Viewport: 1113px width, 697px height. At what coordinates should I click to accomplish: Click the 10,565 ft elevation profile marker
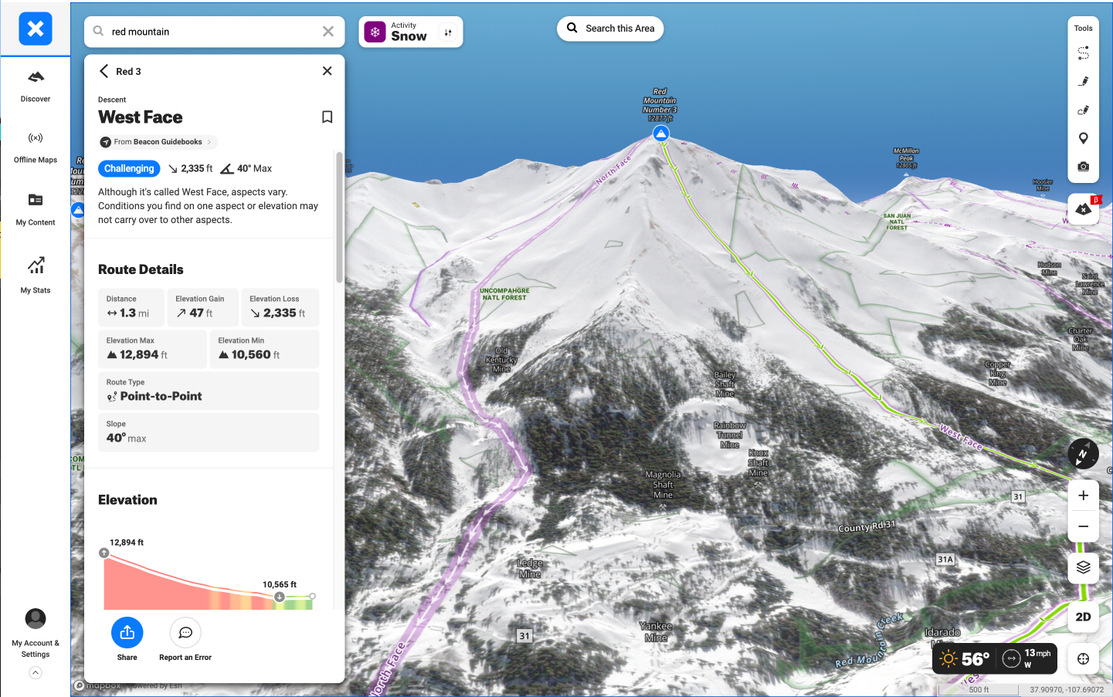(280, 597)
